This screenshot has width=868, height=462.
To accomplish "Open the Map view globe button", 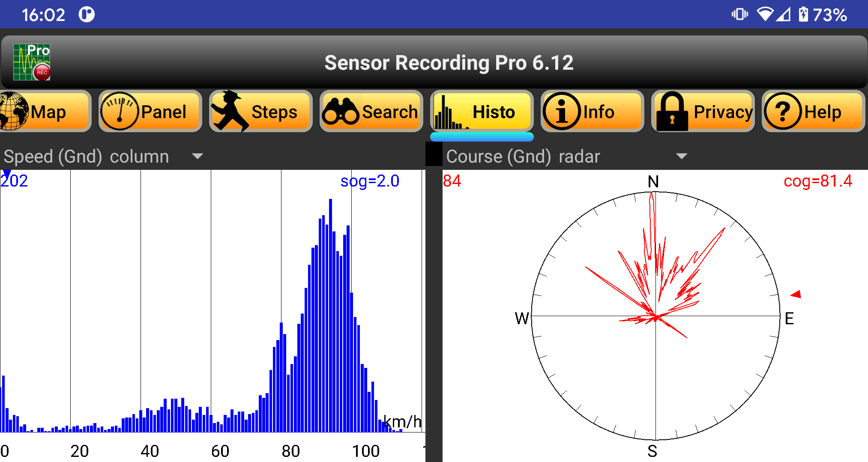I will coord(45,111).
